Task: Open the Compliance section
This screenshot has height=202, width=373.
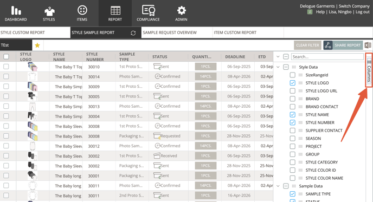Action: [x=148, y=14]
